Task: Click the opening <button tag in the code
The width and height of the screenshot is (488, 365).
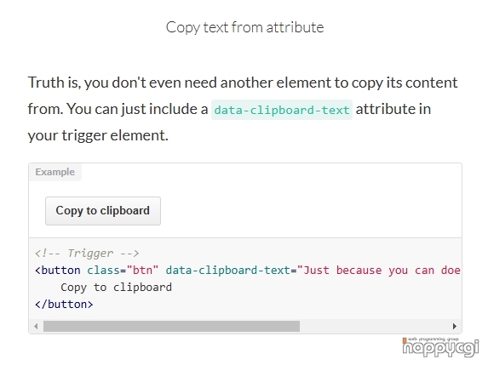Action: [x=58, y=271]
